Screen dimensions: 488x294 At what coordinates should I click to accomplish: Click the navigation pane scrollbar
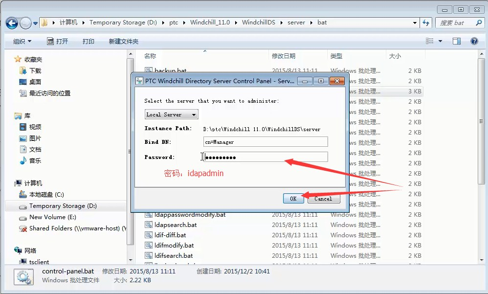tap(131, 151)
